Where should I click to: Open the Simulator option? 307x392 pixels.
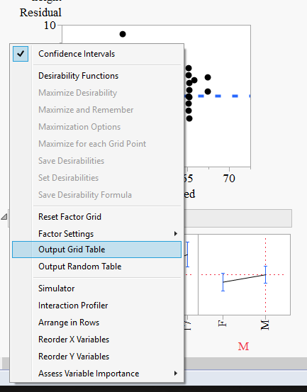tap(56, 289)
